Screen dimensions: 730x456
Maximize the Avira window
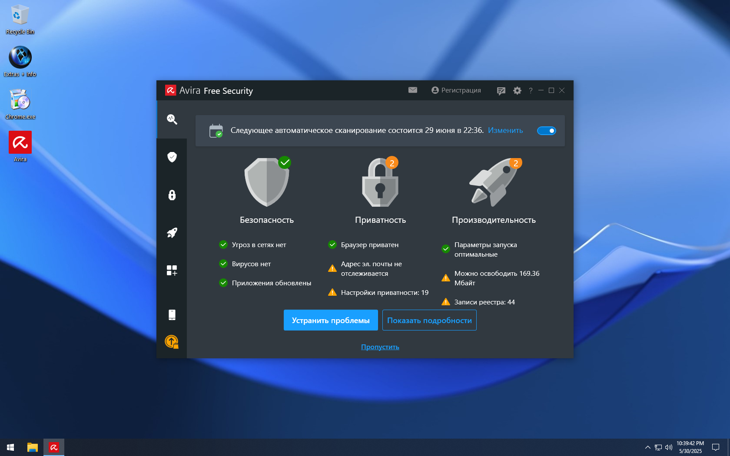point(551,90)
